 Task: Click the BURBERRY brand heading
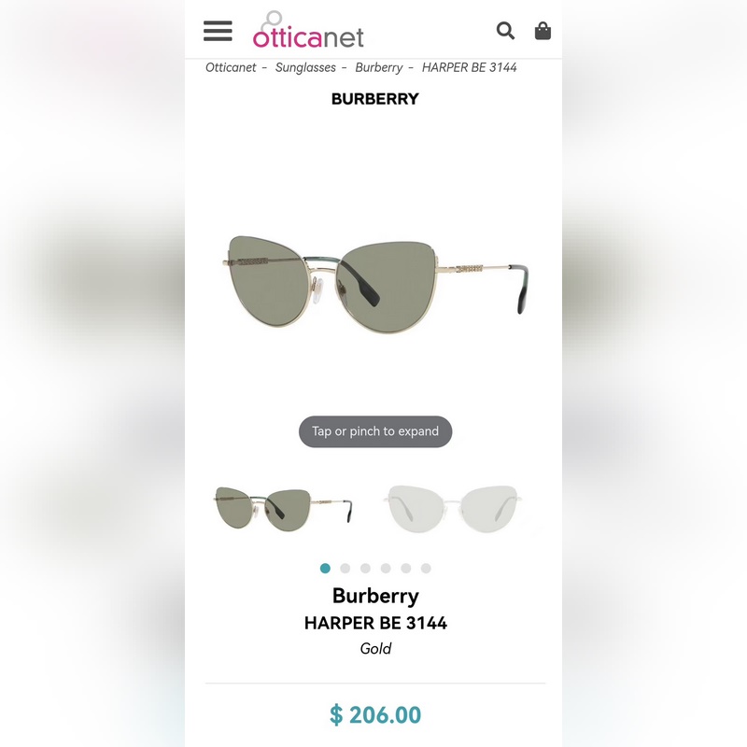coord(375,99)
